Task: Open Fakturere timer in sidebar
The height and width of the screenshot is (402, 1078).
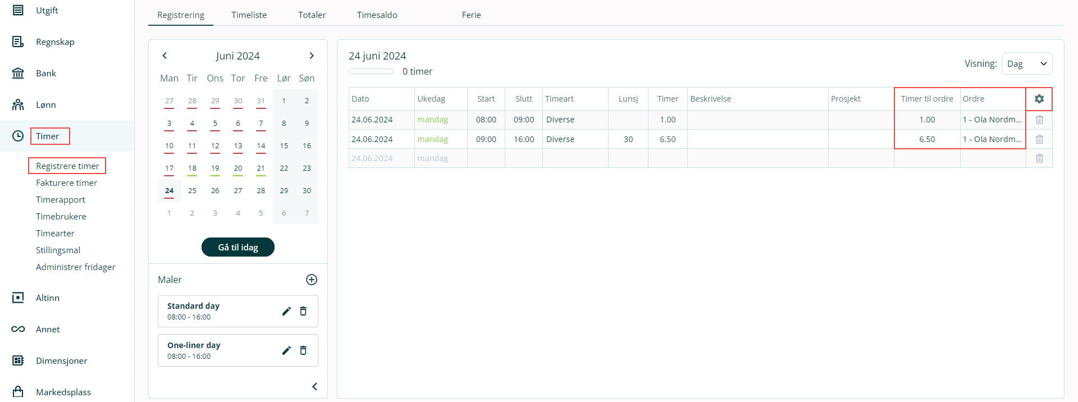Action: tap(66, 183)
